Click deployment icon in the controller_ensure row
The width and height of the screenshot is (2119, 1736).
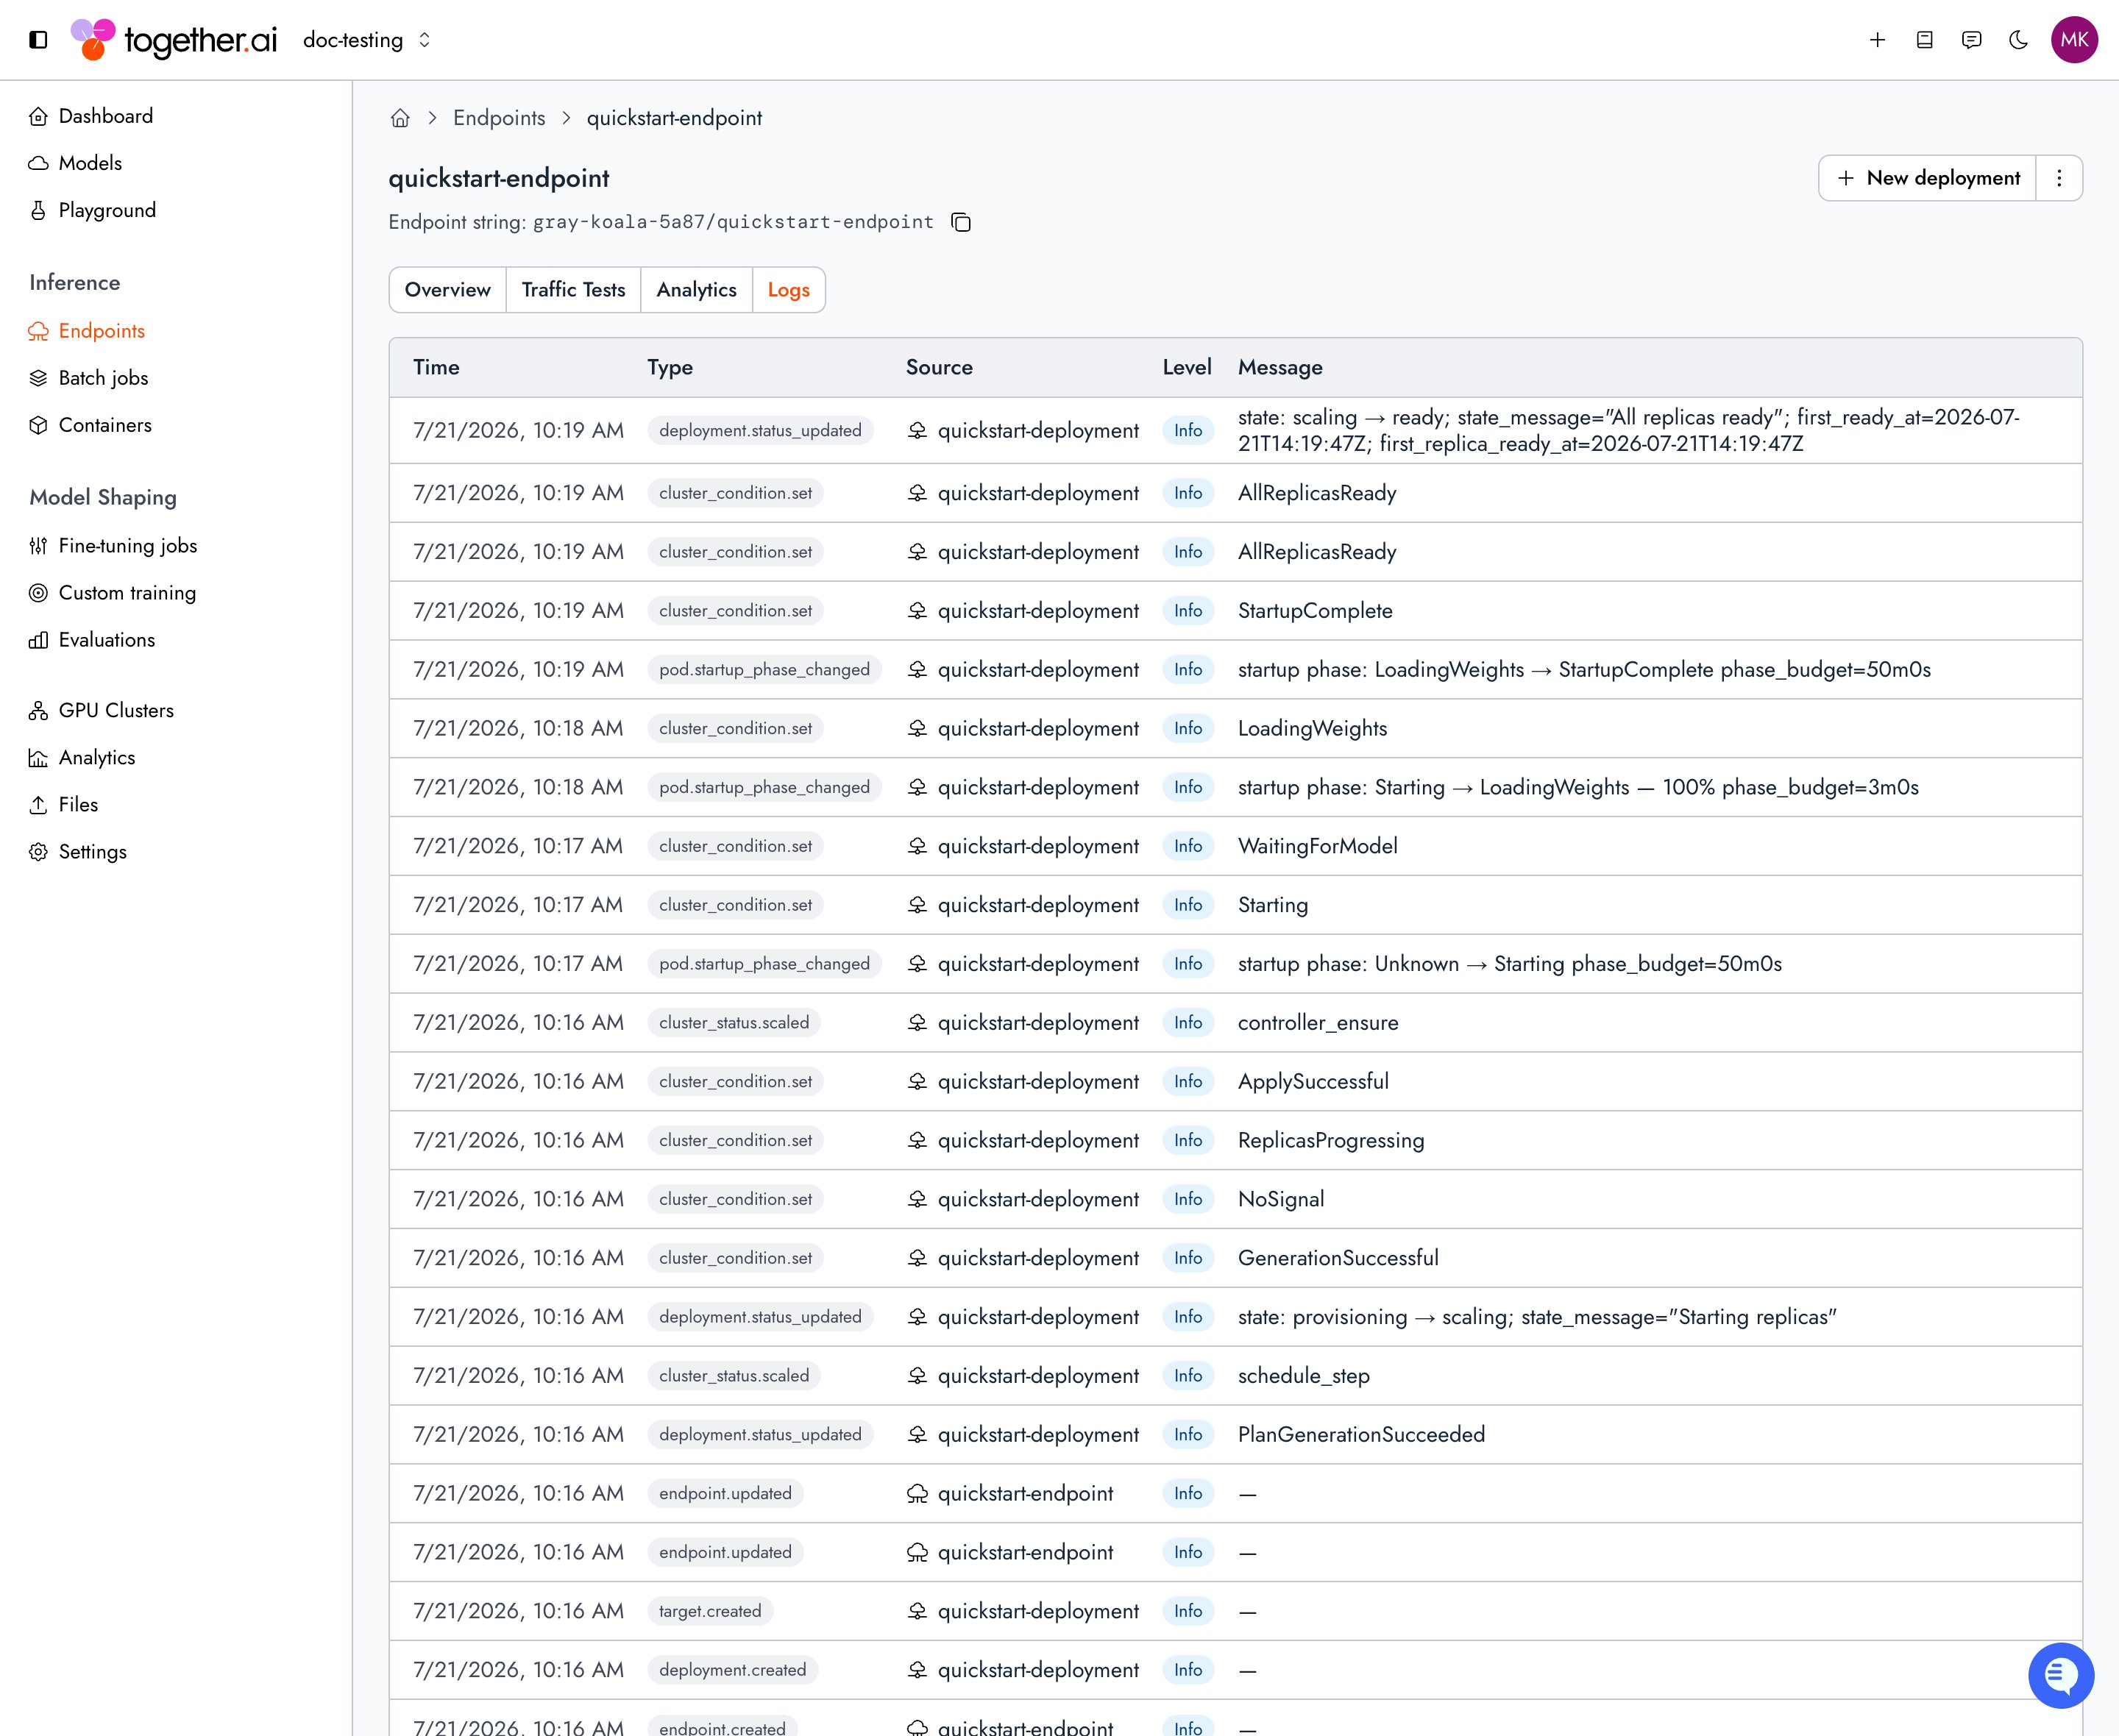click(917, 1023)
